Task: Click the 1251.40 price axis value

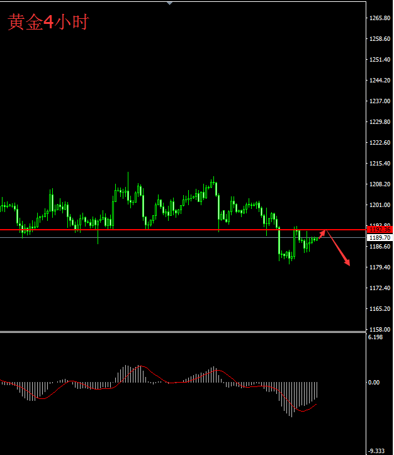Action: coord(380,60)
